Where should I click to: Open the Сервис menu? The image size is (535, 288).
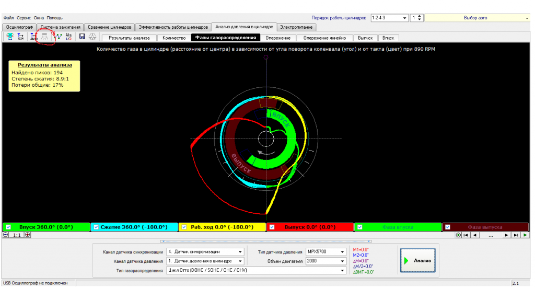24,18
